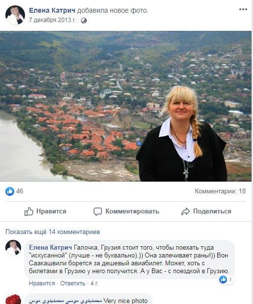Like the comment via Нравится link
The width and height of the screenshot is (253, 304).
42,283
